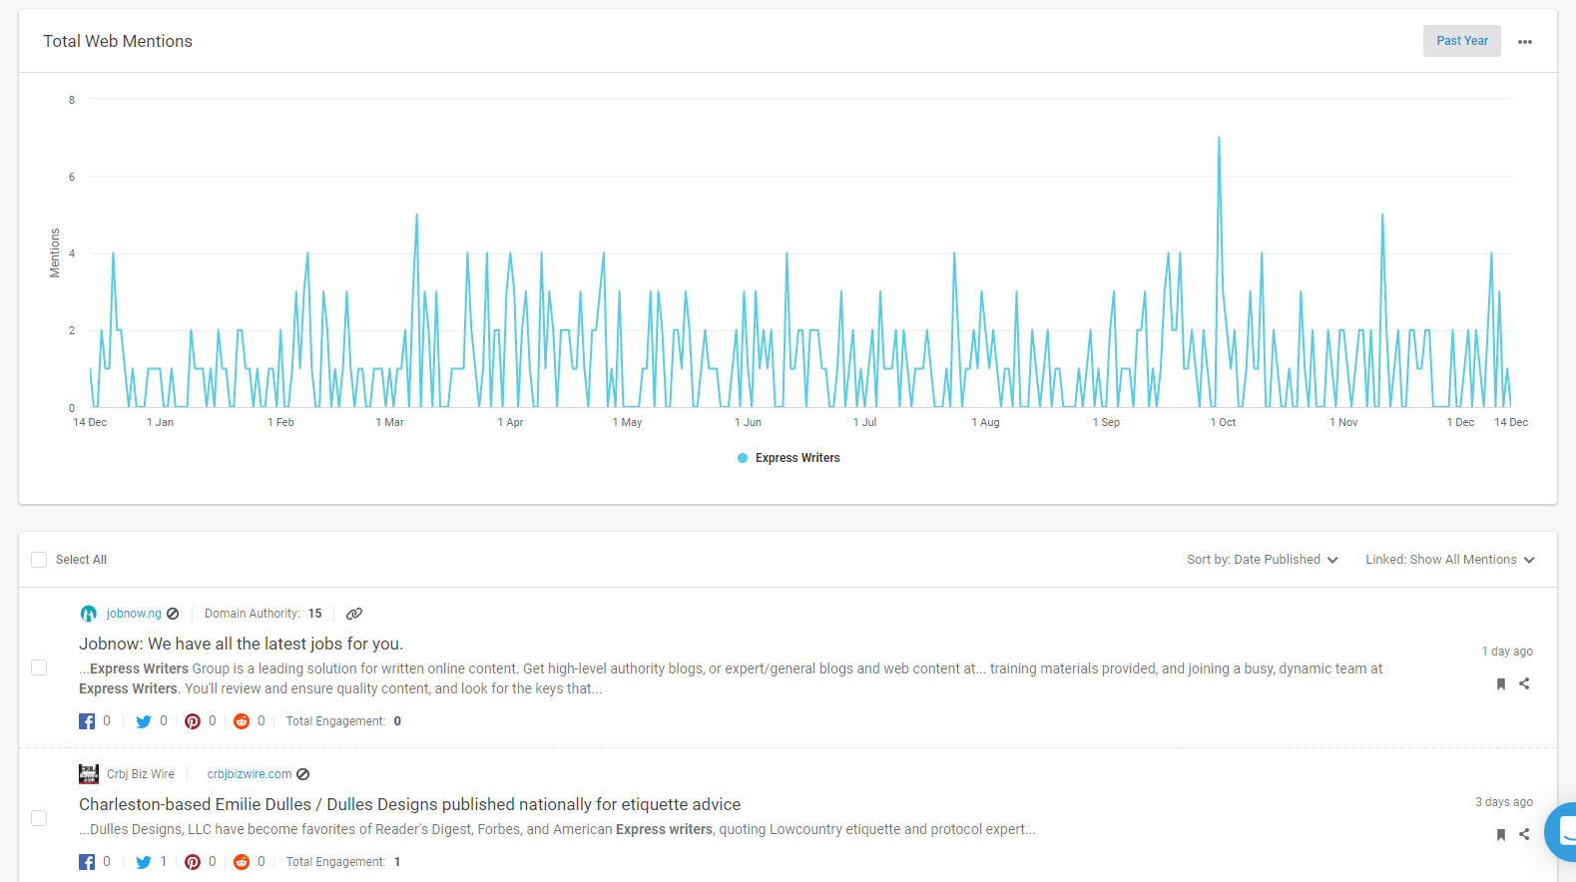Screen dimensions: 1576x882
Task: Click the Facebook icon on Jobnow mention
Action: tap(88, 721)
